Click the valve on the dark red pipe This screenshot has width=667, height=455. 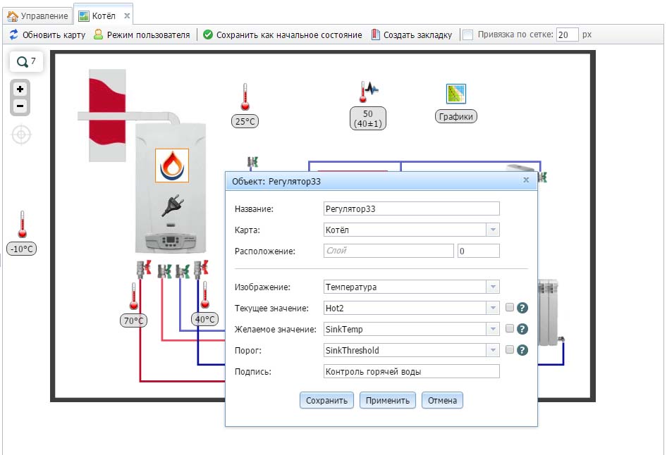[143, 269]
